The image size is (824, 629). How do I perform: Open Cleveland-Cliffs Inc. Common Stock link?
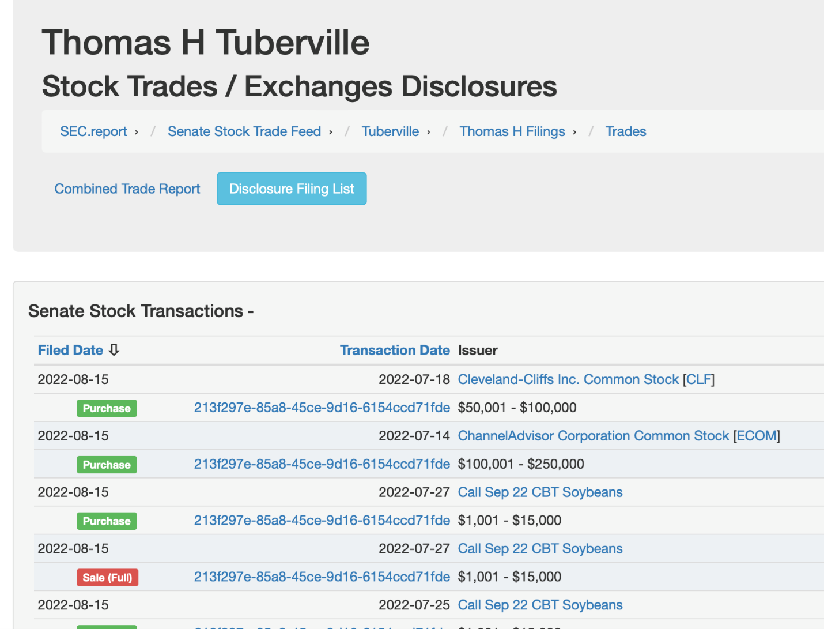568,379
